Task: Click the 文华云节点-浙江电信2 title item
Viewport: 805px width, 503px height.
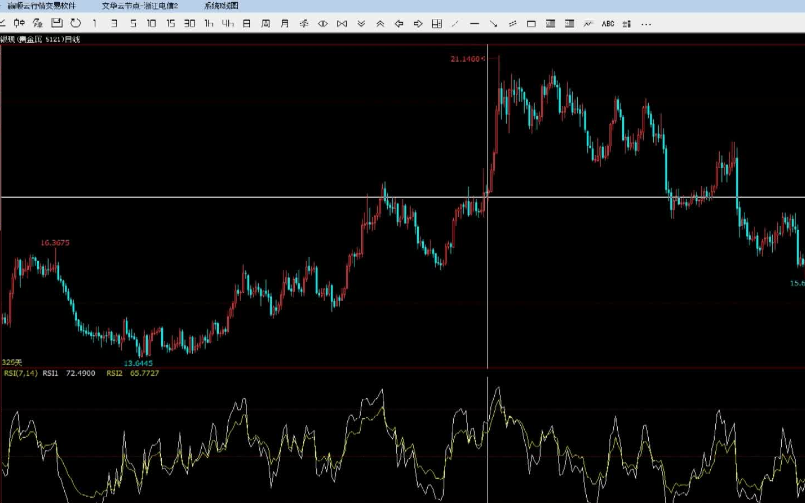Action: [x=140, y=6]
